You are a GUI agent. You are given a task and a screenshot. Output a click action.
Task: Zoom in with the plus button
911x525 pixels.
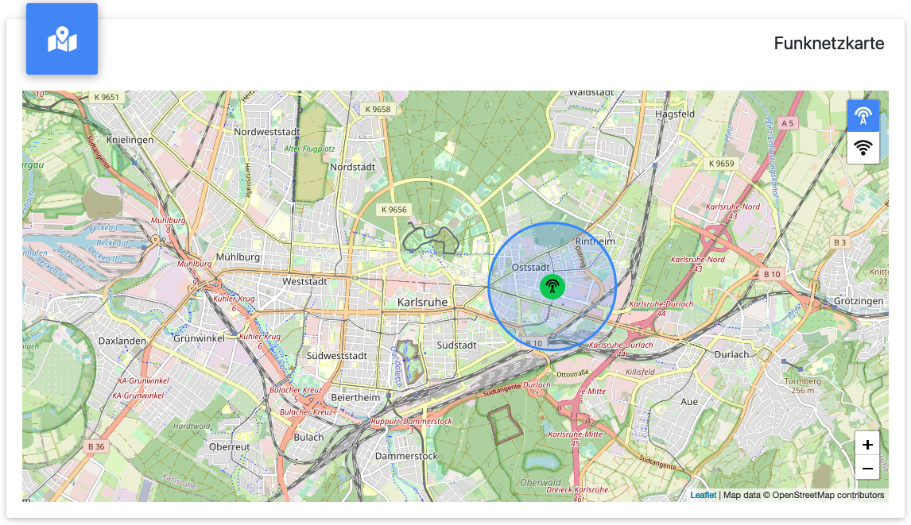[x=867, y=445]
